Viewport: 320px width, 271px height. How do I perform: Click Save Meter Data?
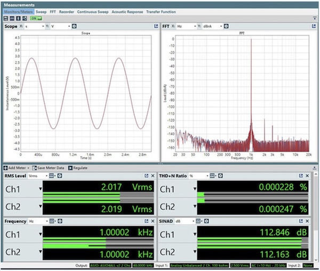[49, 168]
